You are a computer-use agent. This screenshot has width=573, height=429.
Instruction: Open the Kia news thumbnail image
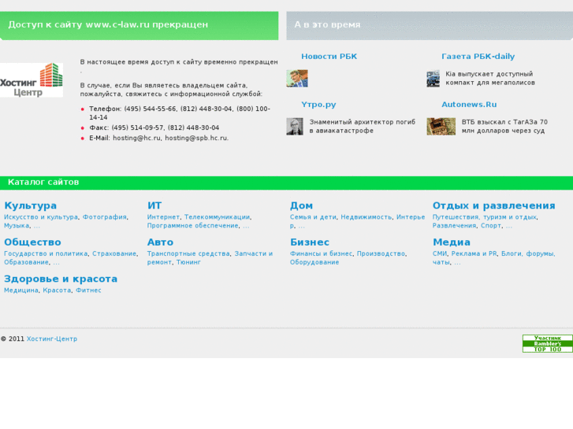click(x=433, y=79)
